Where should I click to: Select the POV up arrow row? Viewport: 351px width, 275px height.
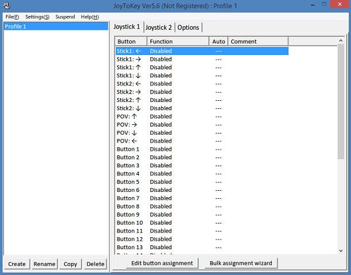(202, 116)
